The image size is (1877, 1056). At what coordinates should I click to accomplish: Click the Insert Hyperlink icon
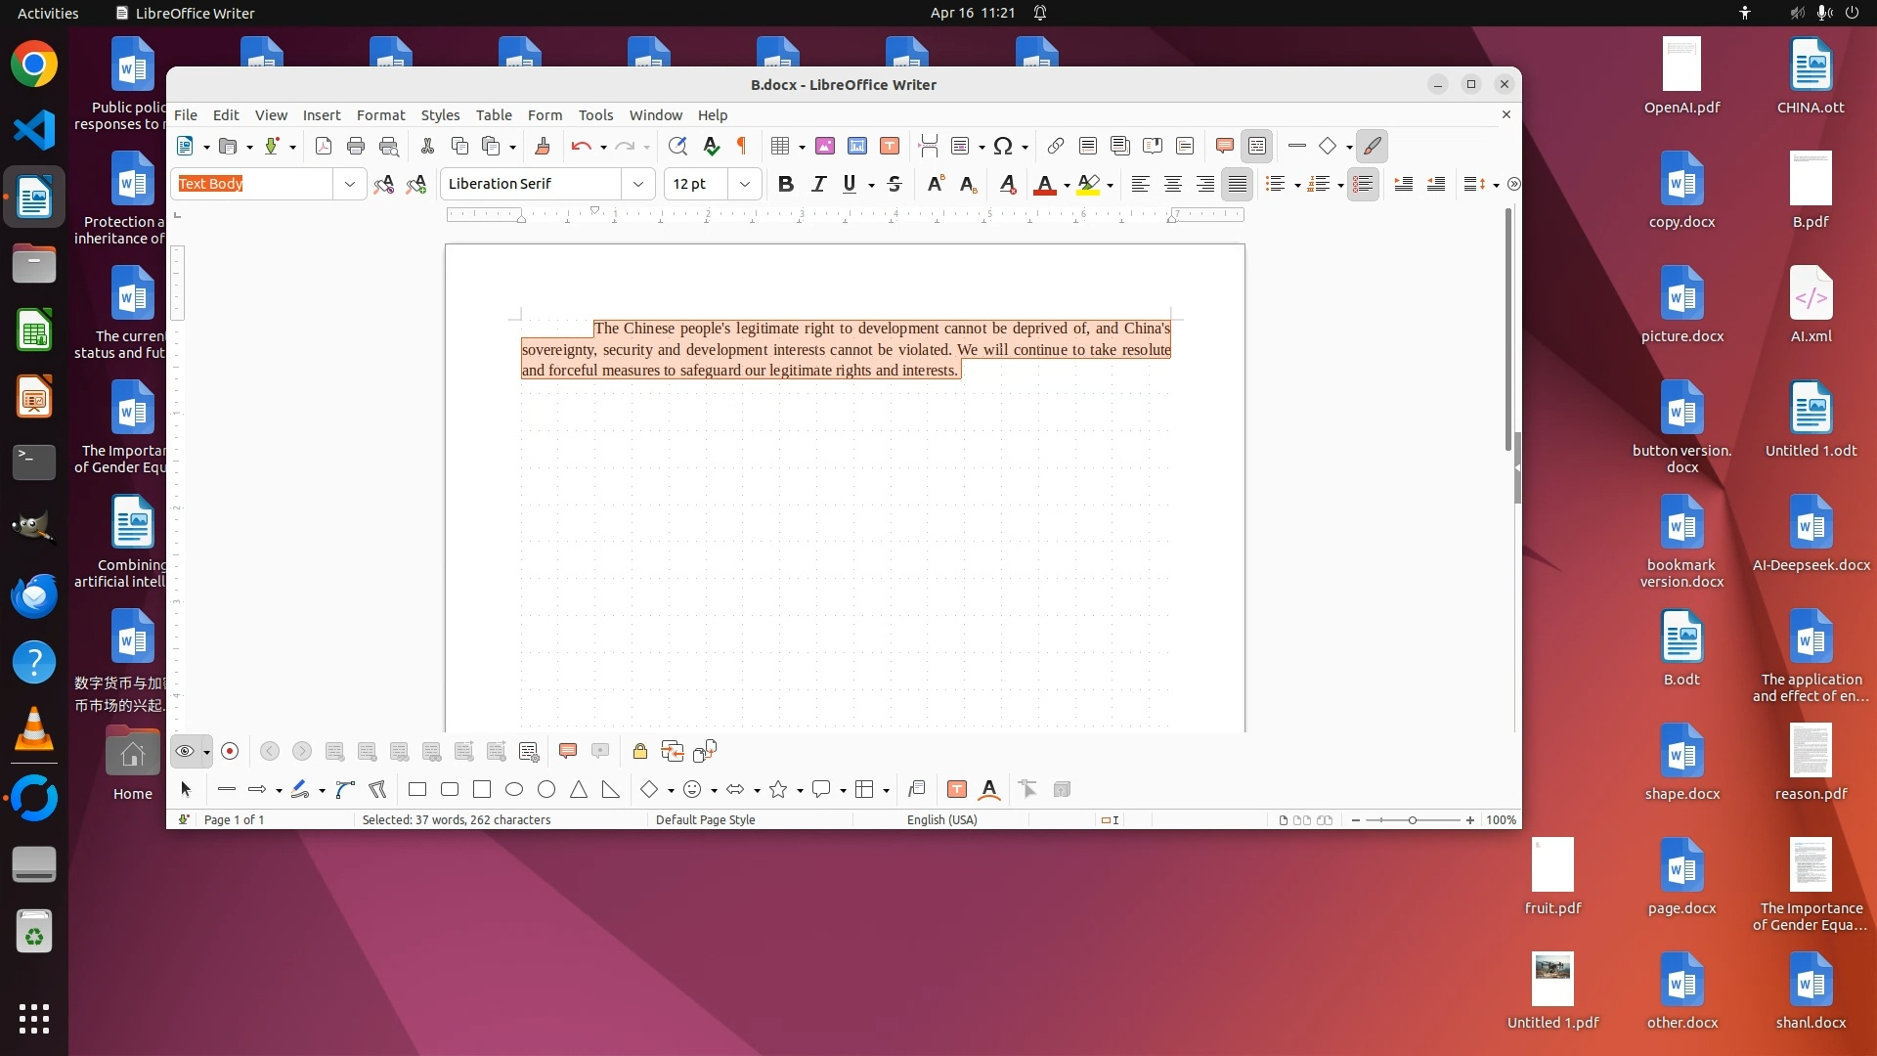[1055, 147]
